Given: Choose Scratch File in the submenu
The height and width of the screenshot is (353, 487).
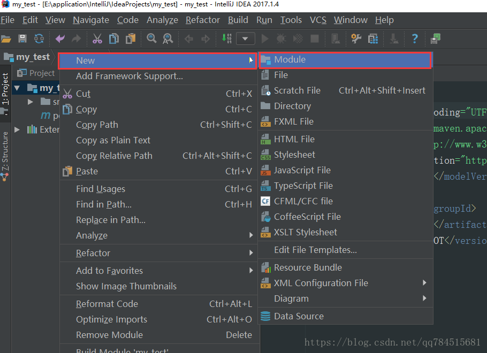Looking at the screenshot, I should [x=345, y=90].
